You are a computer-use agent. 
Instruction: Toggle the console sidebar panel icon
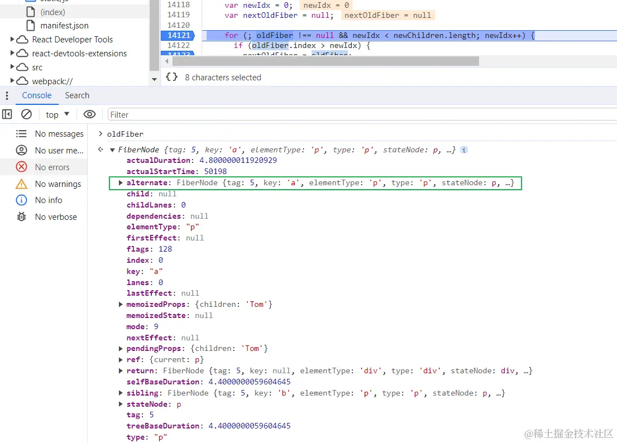(x=7, y=114)
